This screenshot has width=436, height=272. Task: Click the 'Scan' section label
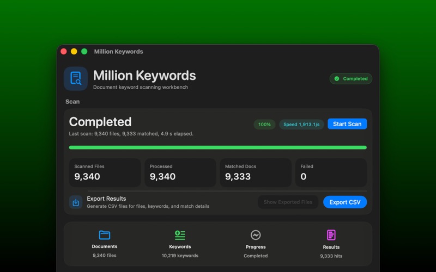click(72, 102)
